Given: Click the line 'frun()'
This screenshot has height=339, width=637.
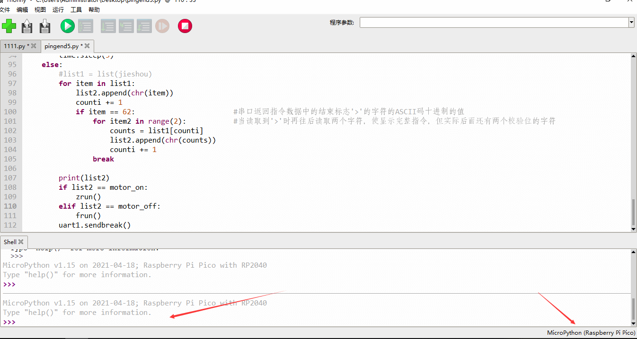Looking at the screenshot, I should pyautogui.click(x=88, y=215).
